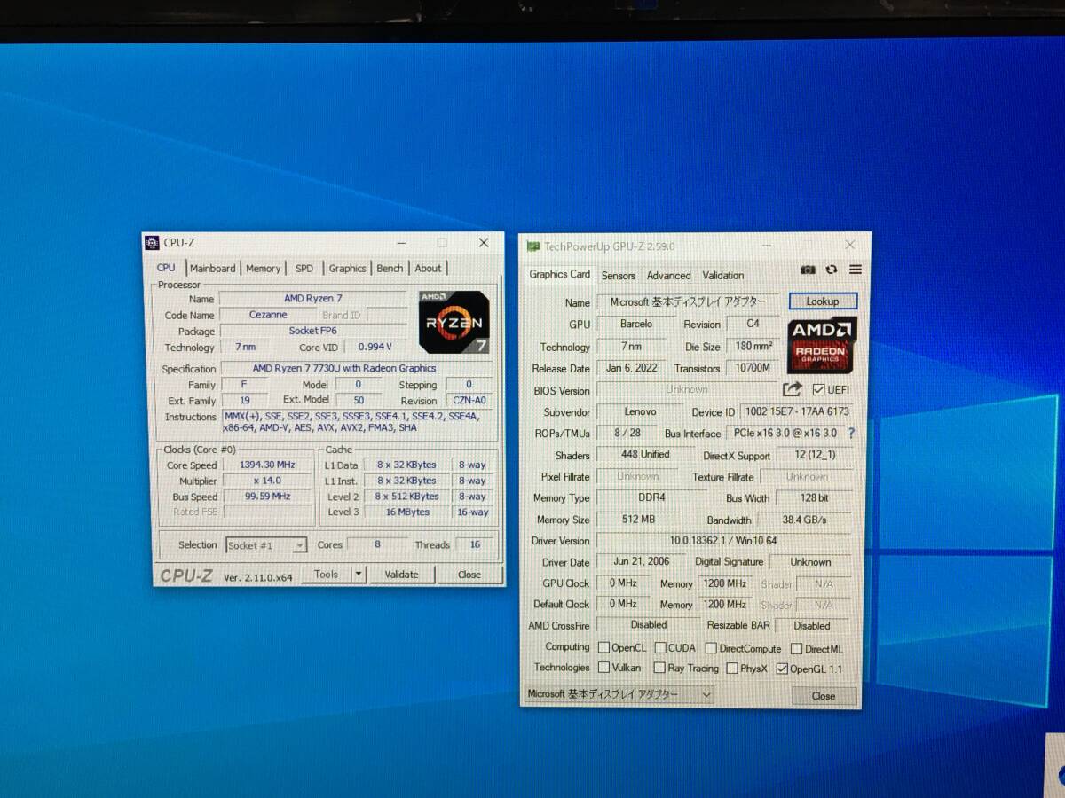Select the Graphics Card tab in GPU-Z

coord(560,274)
